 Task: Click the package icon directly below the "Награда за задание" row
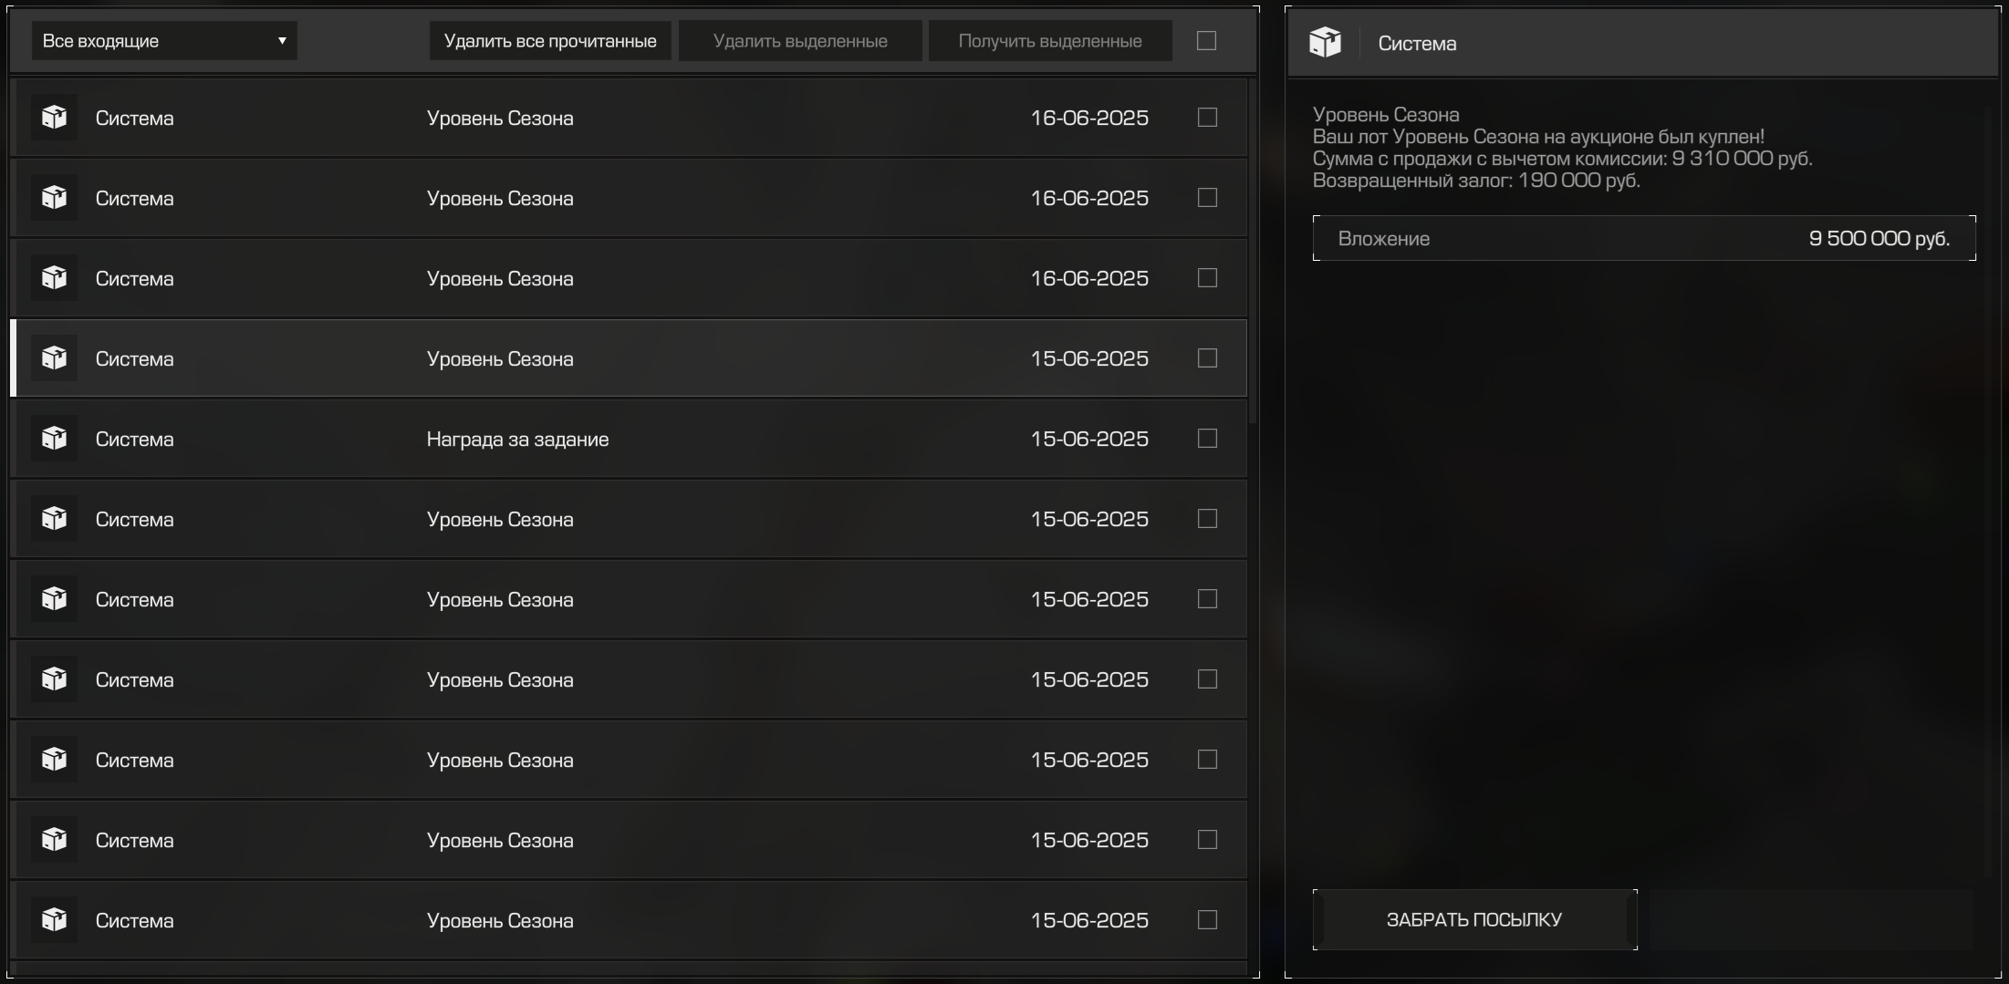click(54, 519)
